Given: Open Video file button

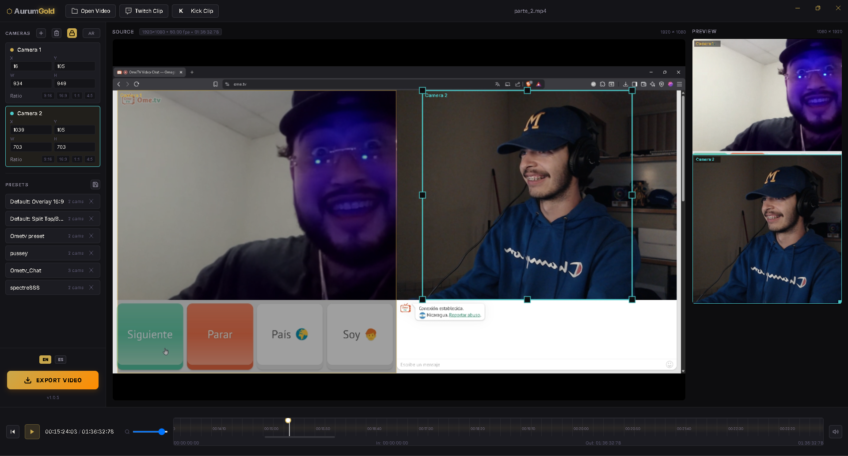Looking at the screenshot, I should (x=91, y=11).
